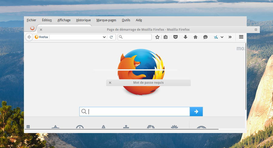This screenshot has height=148, width=273.
Task: Close the Mot de passe requis dialog
Action: 110,83
